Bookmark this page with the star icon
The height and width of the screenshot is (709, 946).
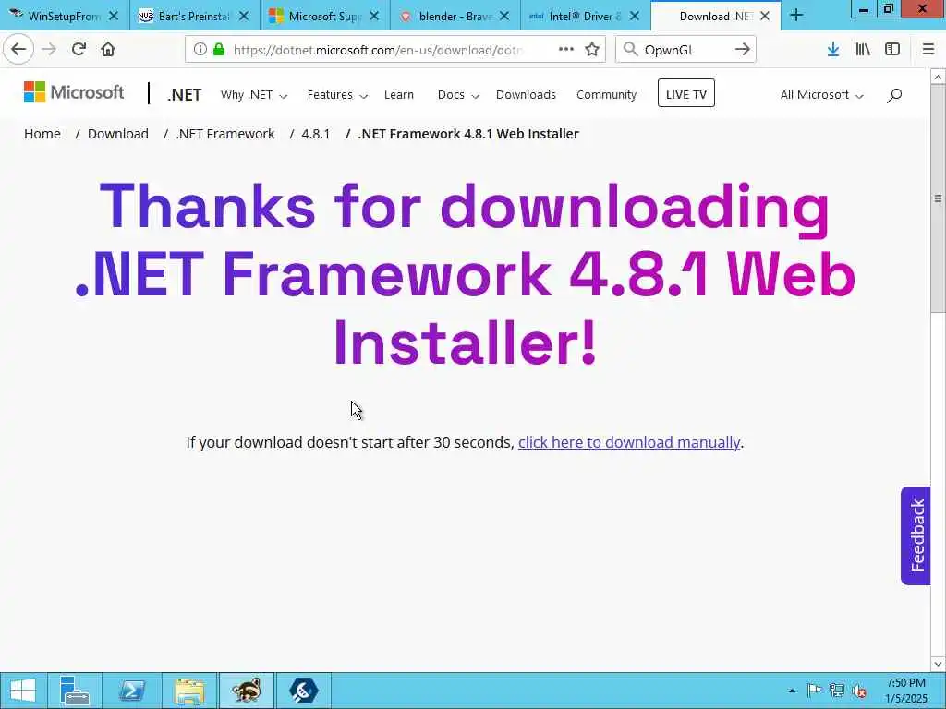[592, 49]
